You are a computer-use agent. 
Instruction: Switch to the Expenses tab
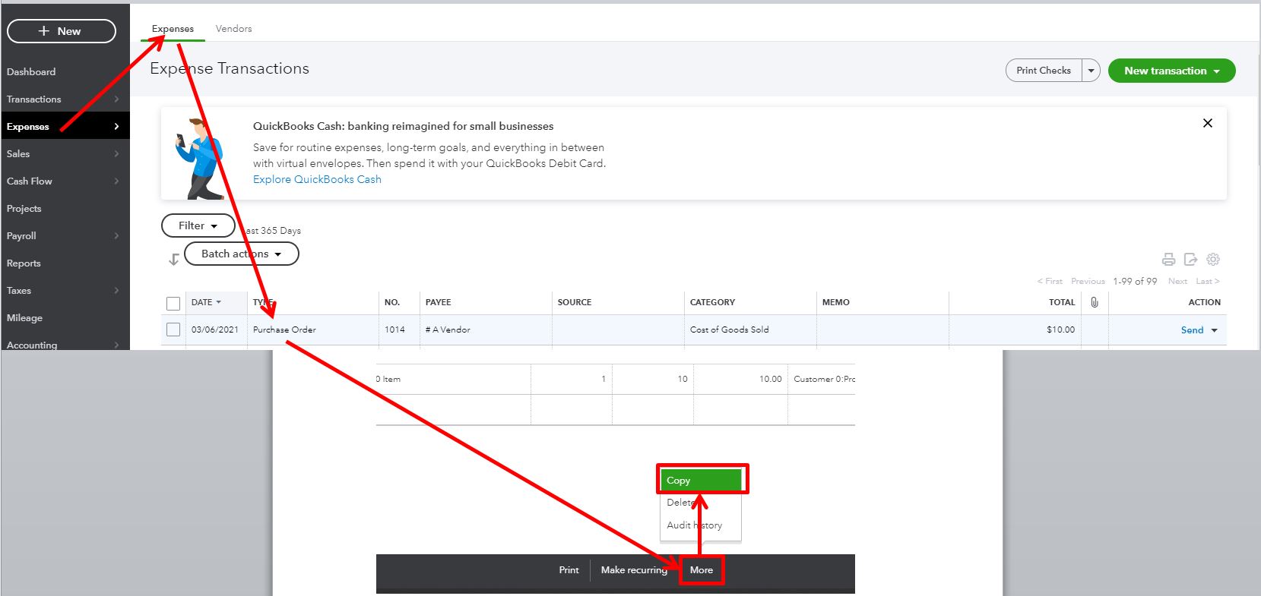[x=173, y=29]
